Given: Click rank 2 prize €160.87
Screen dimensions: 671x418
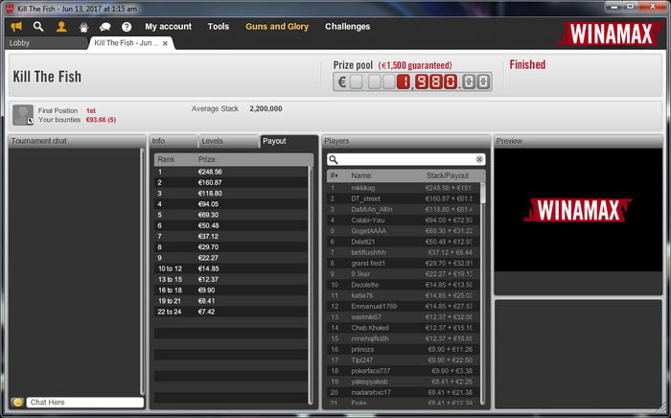Looking at the screenshot, I should (x=210, y=182).
